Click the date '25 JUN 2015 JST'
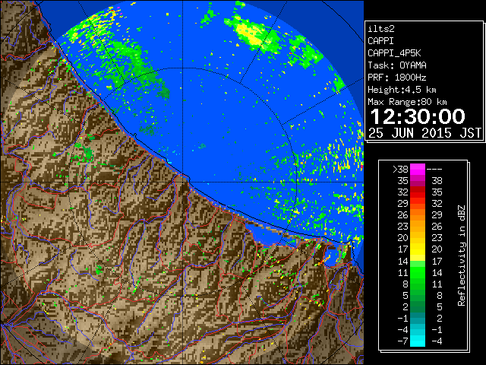 click(x=425, y=133)
